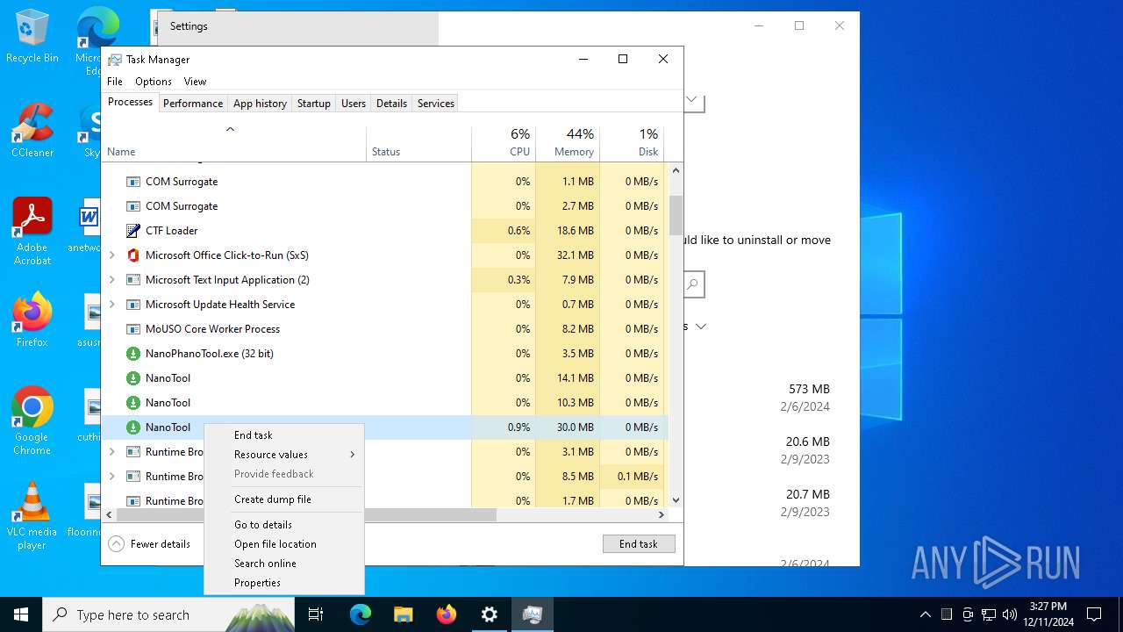Open the View menu
The height and width of the screenshot is (632, 1123).
(195, 82)
